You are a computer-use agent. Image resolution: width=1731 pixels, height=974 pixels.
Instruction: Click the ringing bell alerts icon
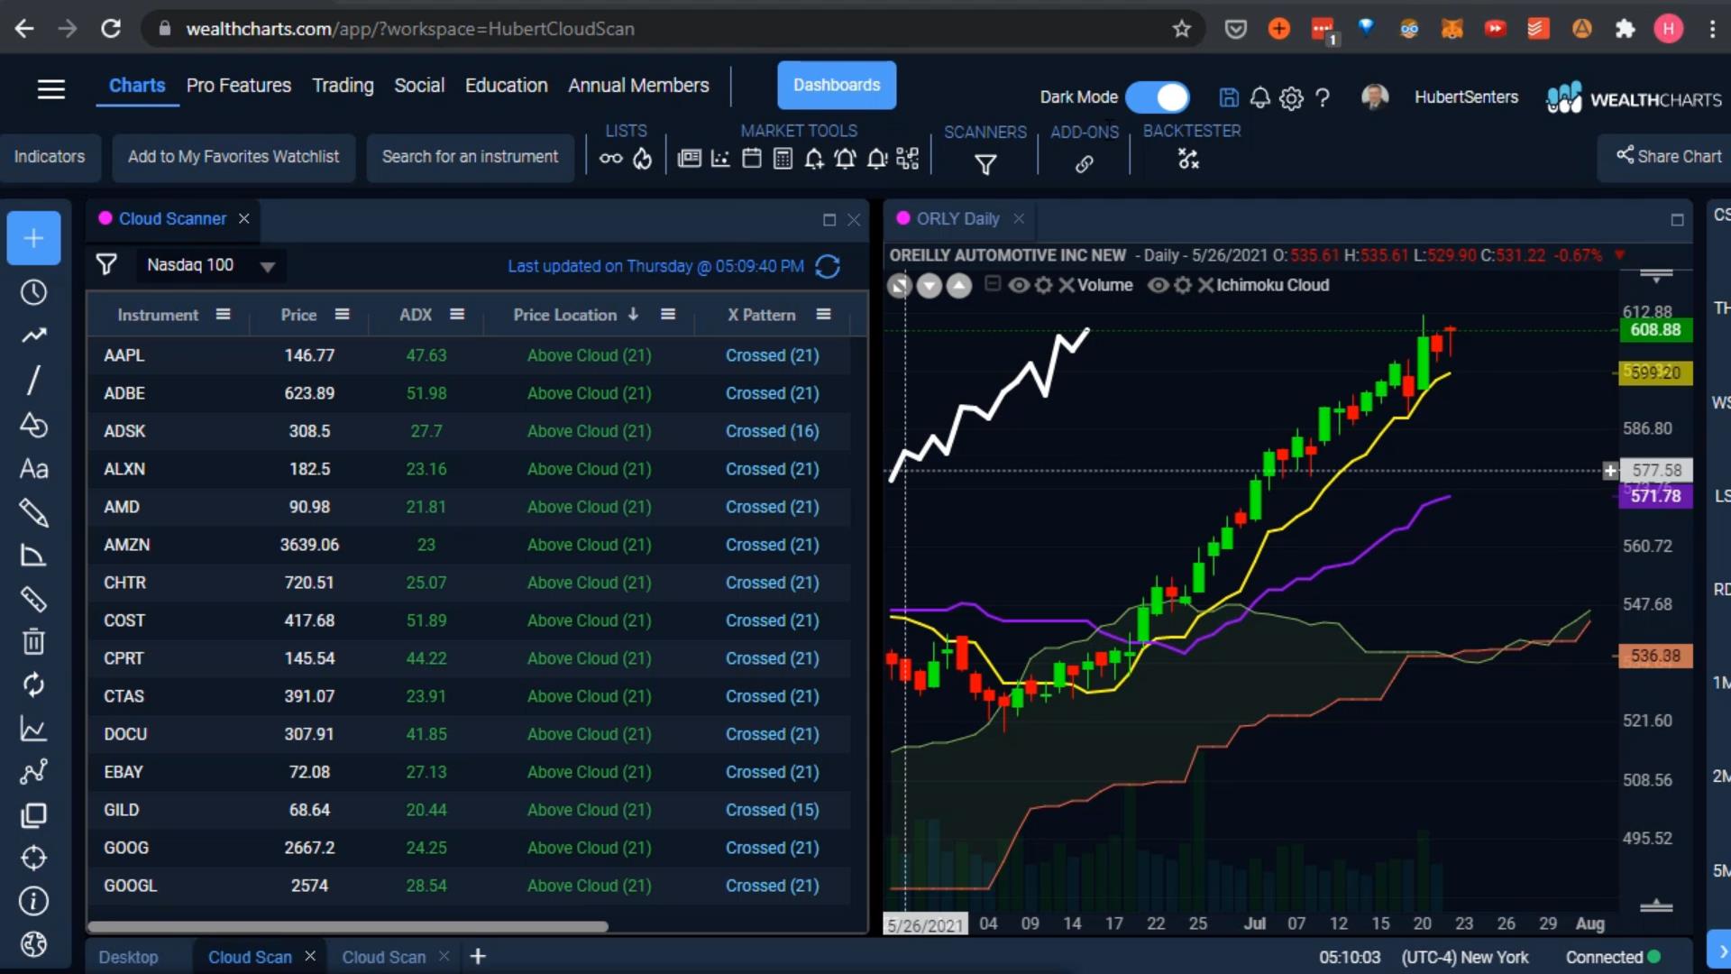pos(845,160)
